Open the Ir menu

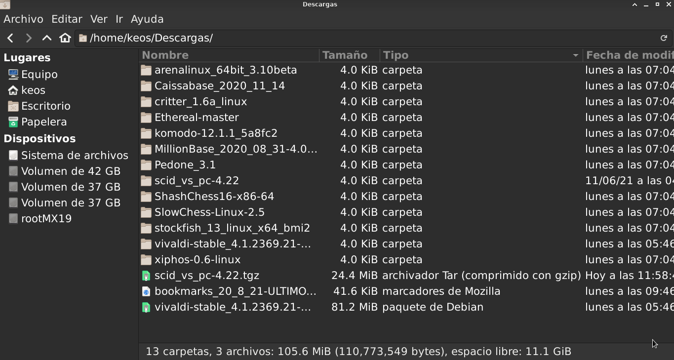tap(119, 19)
